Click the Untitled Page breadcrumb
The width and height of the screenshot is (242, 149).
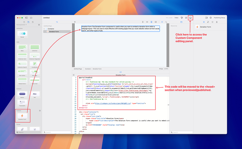[x=78, y=69]
